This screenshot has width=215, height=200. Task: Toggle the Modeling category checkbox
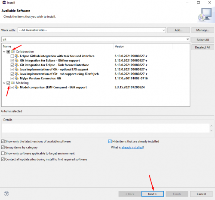click(x=8, y=83)
